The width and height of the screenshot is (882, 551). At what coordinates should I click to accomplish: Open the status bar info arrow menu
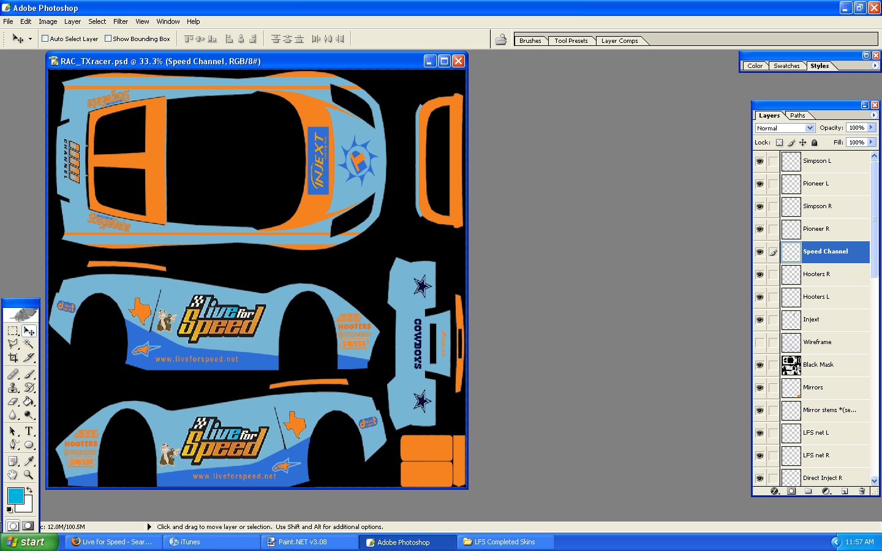pos(149,527)
